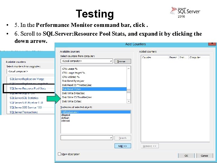The width and height of the screenshot is (217, 163).
Task: Select SQLServer:SQL Statistics in the left window
Action: 24,98
